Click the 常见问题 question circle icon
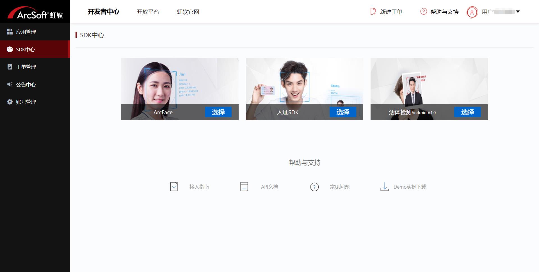 point(314,187)
